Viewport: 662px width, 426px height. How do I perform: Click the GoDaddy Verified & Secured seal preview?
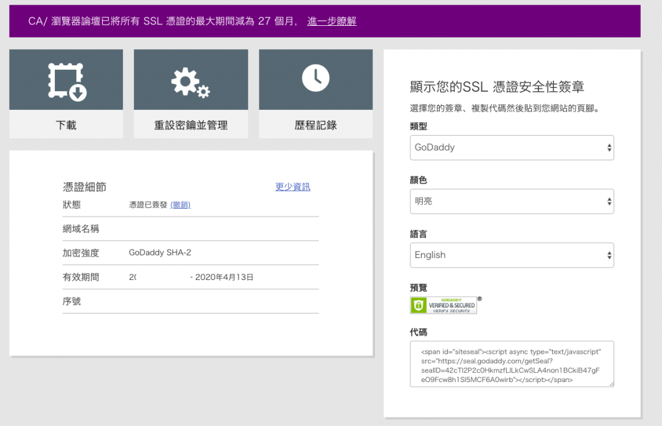click(x=443, y=305)
